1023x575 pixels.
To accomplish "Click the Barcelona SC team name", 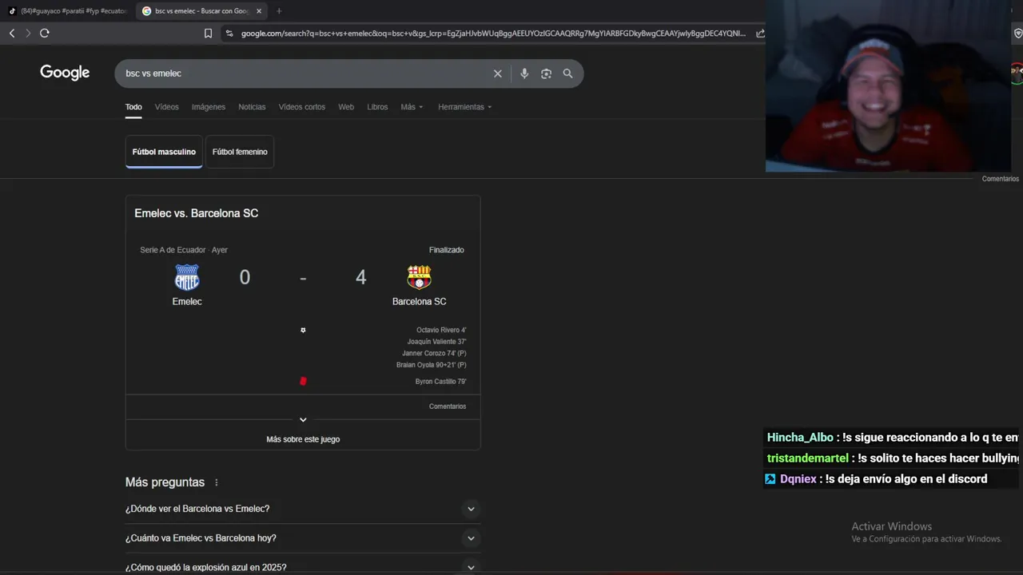I will [419, 301].
